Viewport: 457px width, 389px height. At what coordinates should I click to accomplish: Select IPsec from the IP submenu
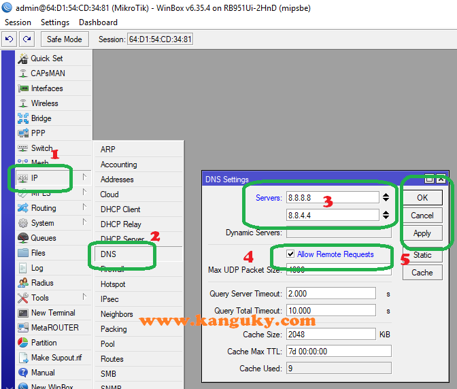[139, 299]
